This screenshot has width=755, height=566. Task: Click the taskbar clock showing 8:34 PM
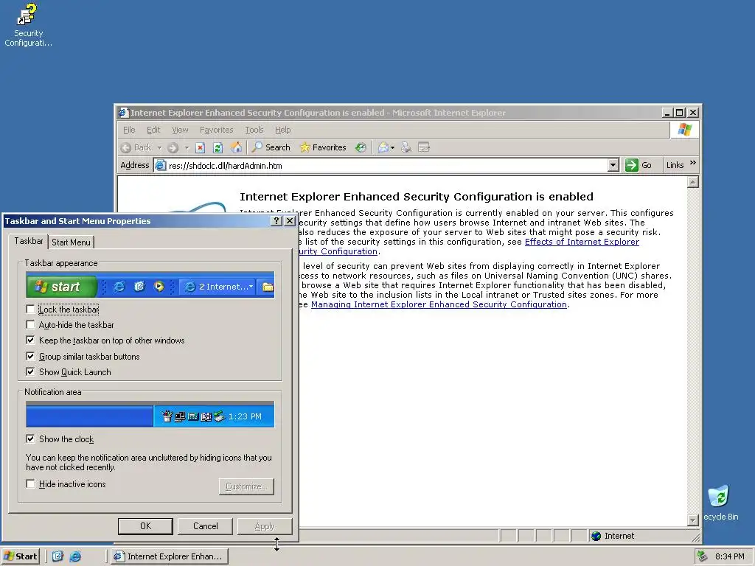[x=729, y=556]
